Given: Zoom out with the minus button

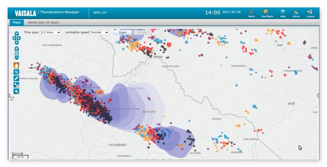Looking at the screenshot, I should 17,57.
